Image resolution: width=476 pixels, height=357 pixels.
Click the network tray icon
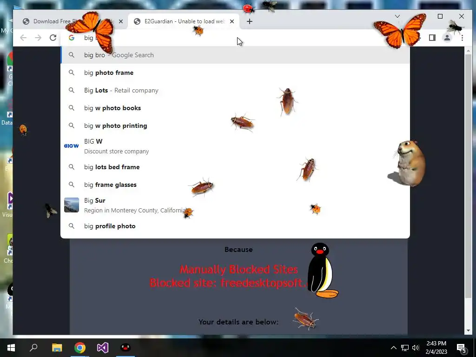(x=405, y=348)
